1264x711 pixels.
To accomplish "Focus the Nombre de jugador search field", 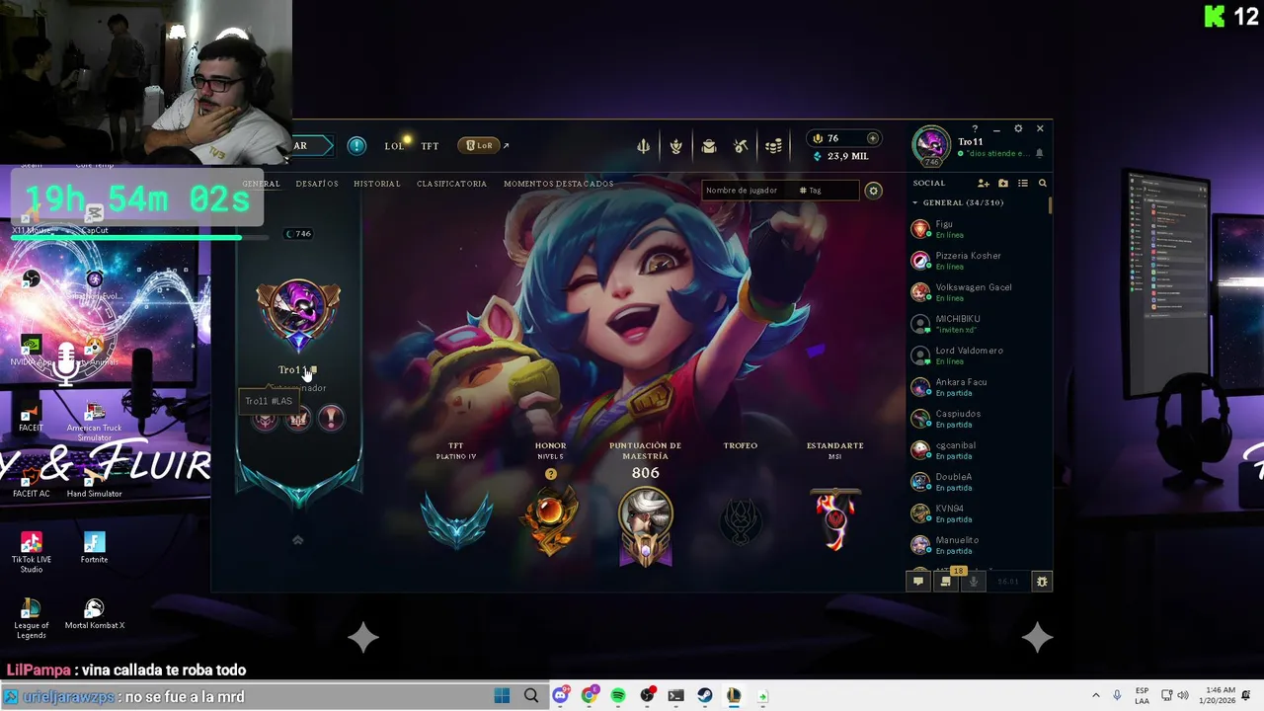I will coord(747,191).
